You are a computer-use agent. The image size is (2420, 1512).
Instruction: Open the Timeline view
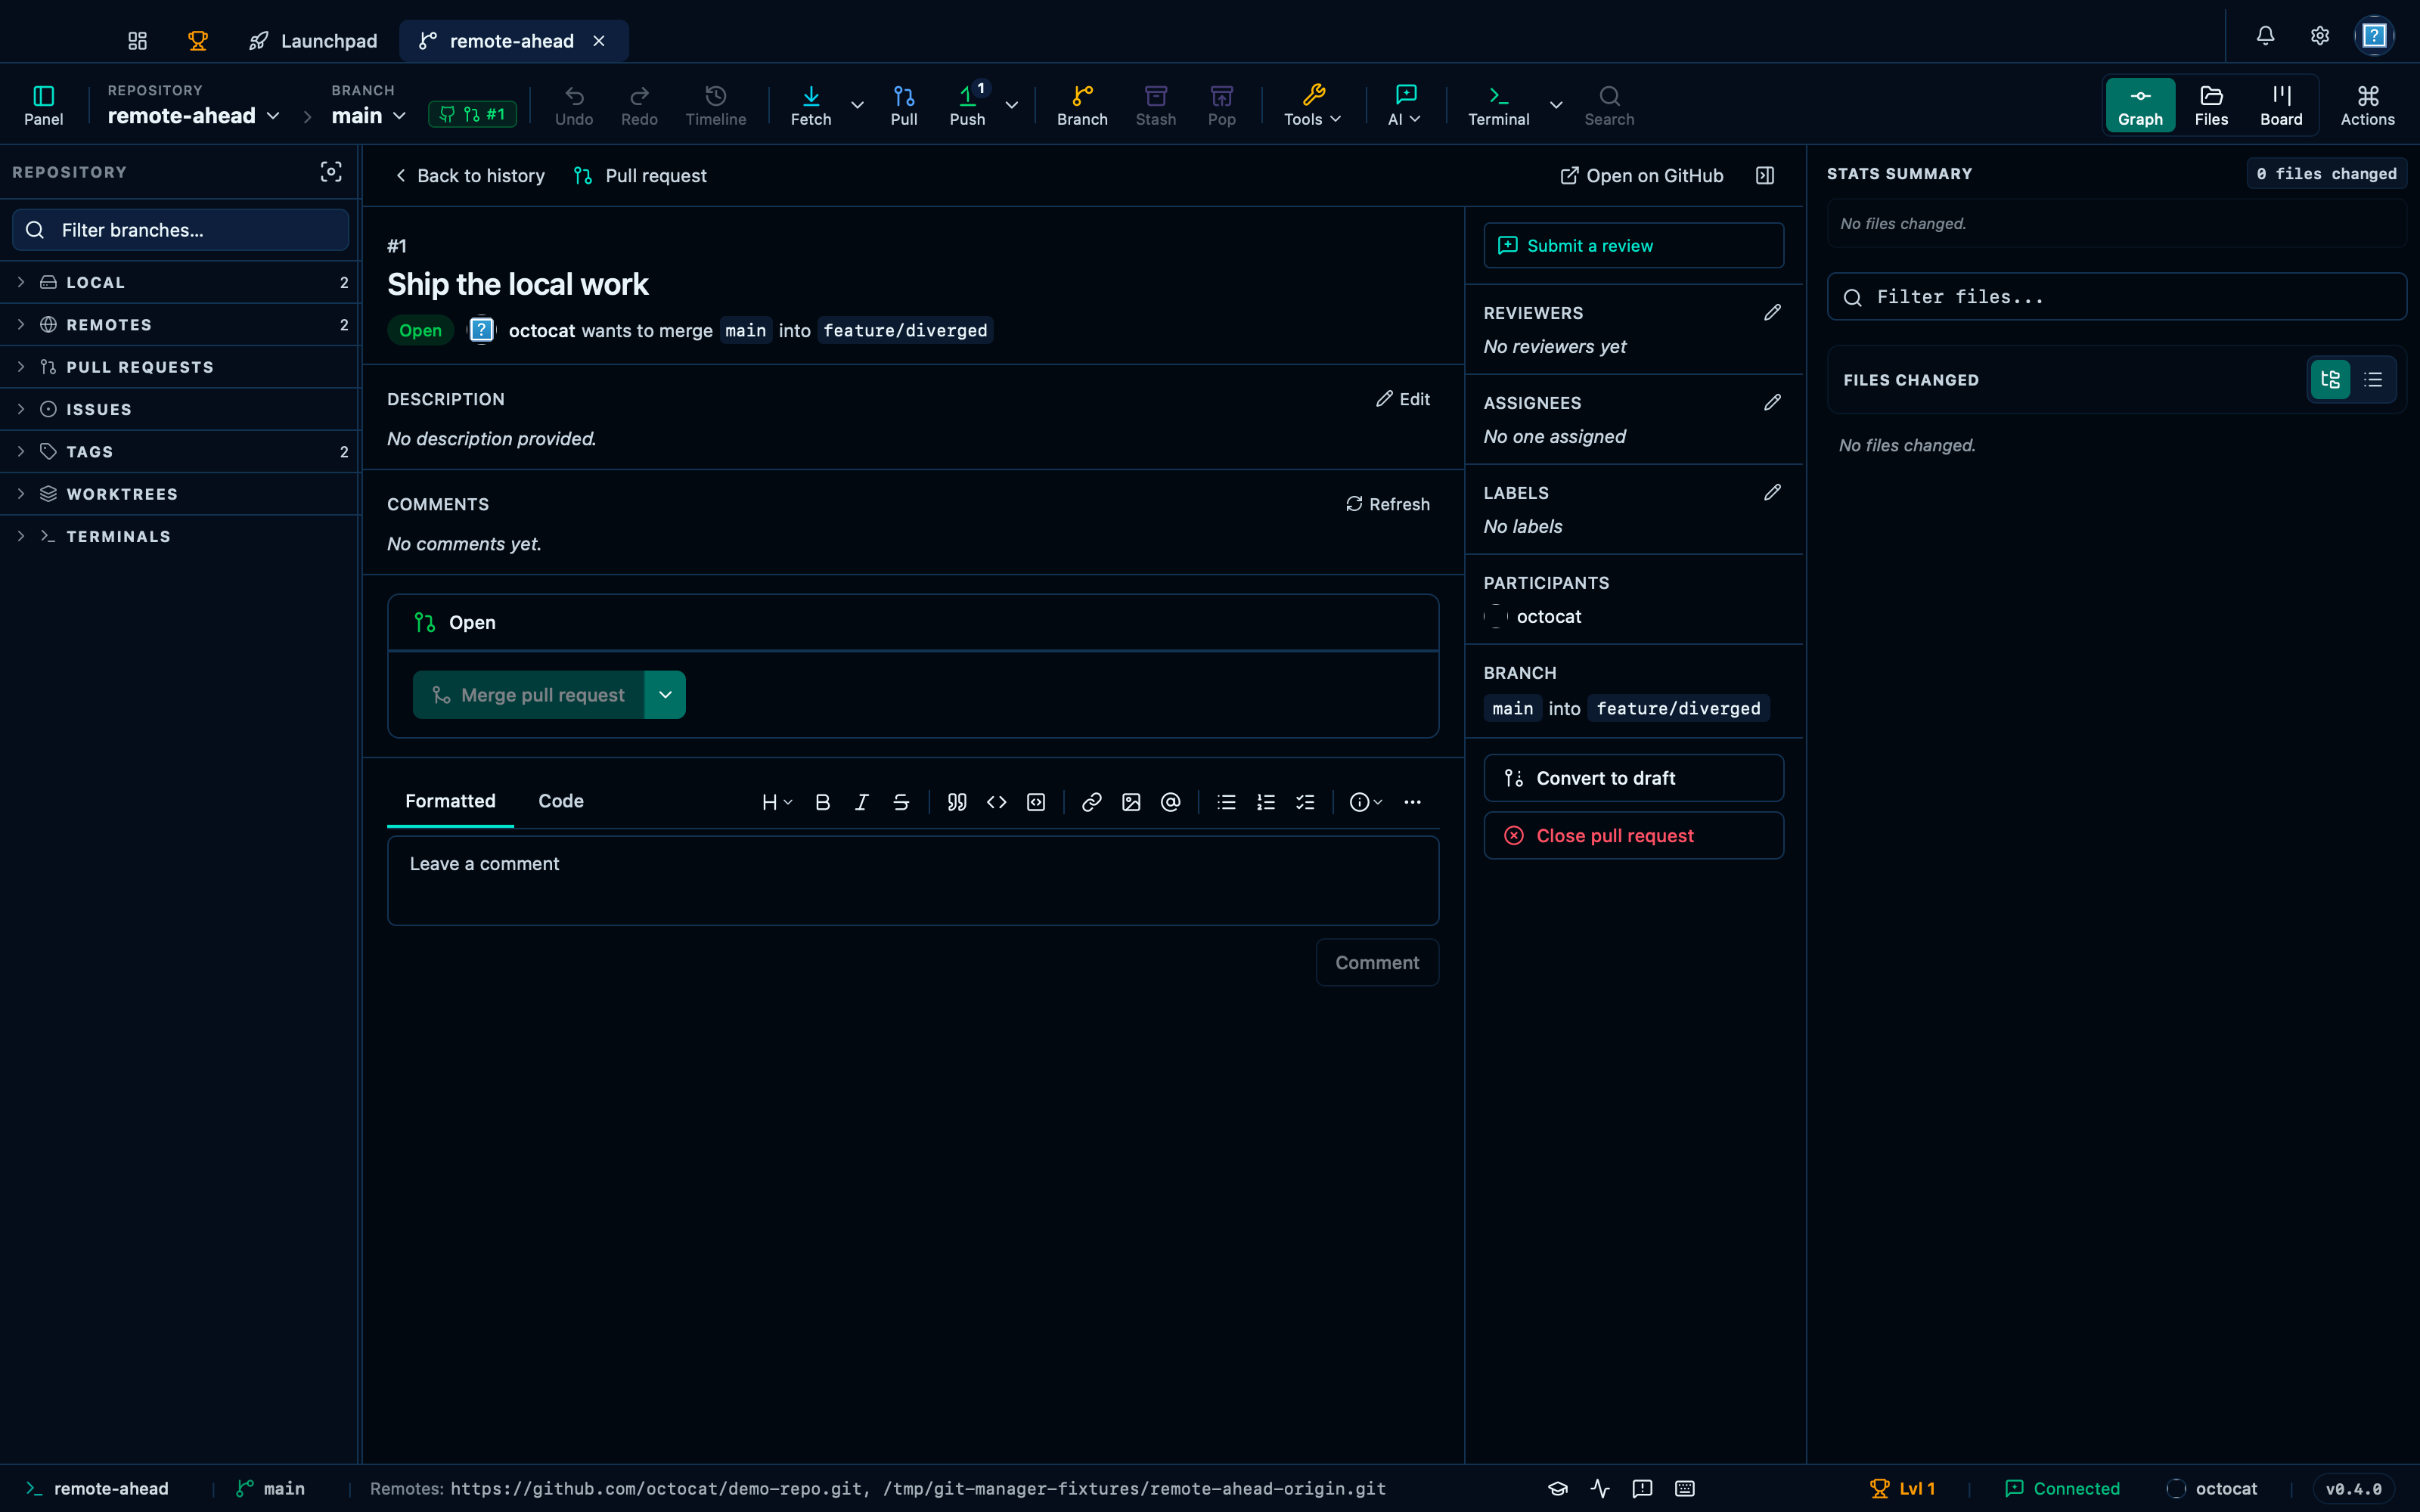pos(715,105)
